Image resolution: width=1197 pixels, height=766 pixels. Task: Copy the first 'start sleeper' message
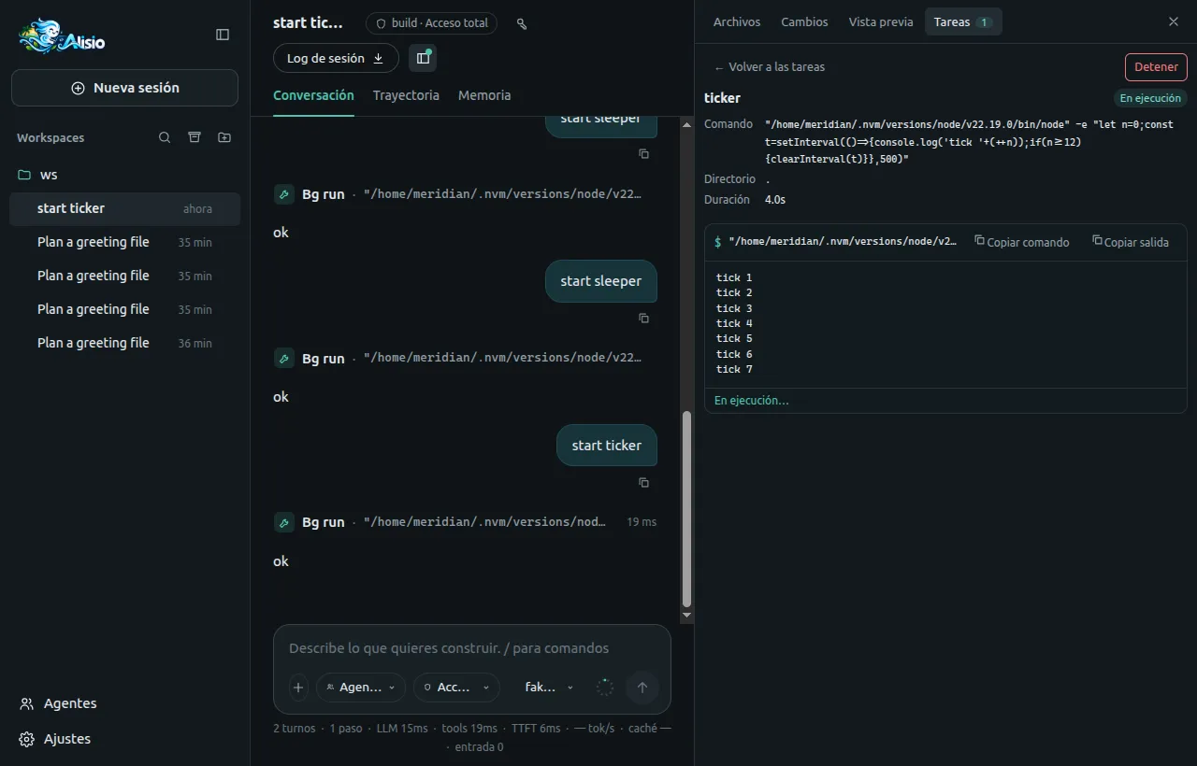(x=643, y=154)
